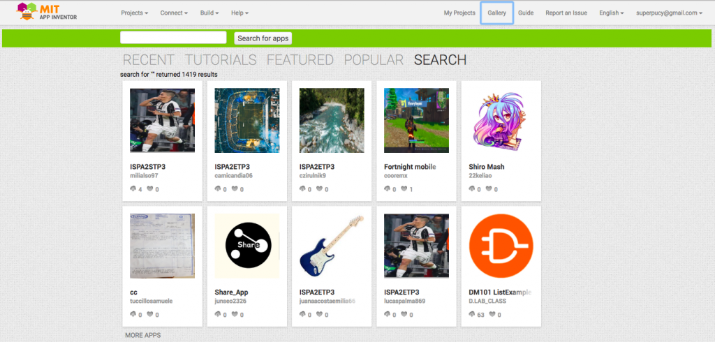
Task: Click the download icon on ISPA2STP3 card
Action: (x=133, y=188)
